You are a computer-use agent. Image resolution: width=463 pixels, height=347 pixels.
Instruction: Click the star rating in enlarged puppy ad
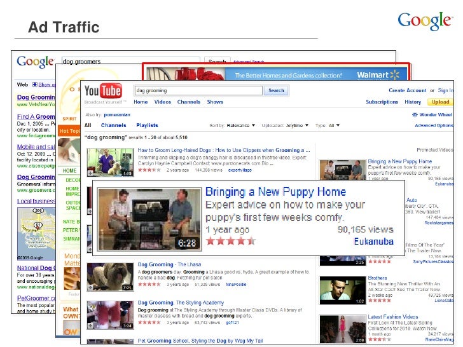(231, 241)
